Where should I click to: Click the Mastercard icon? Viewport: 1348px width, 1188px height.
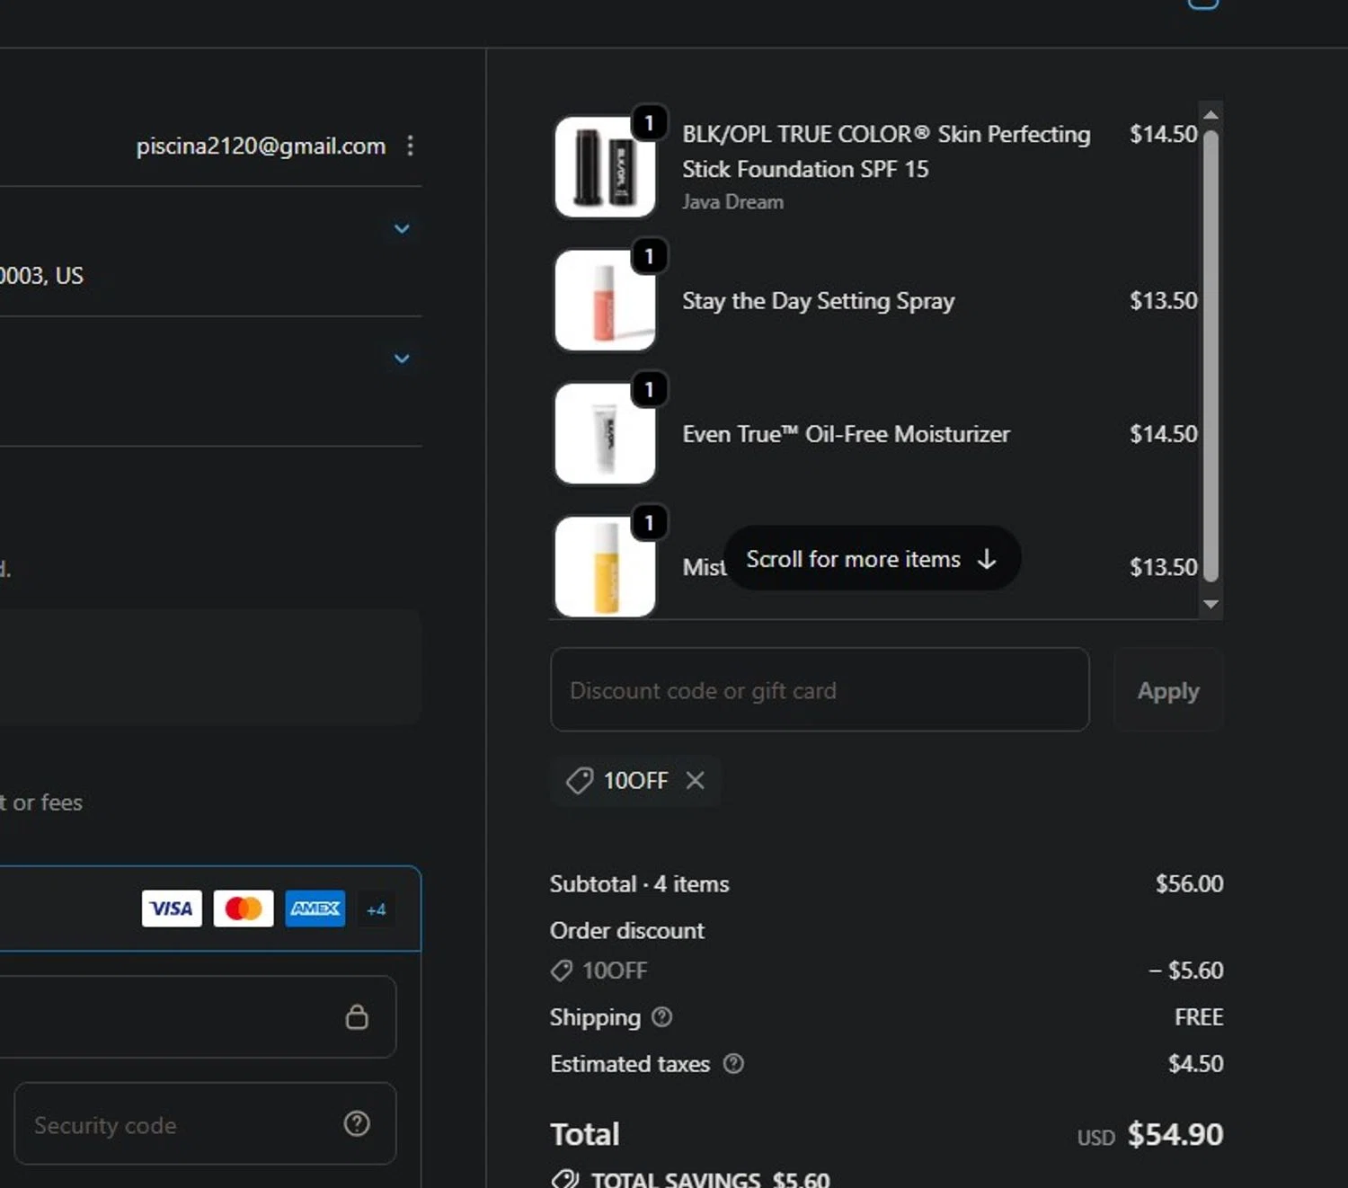[244, 909]
